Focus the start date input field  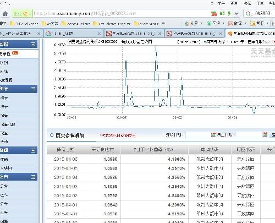(197, 135)
